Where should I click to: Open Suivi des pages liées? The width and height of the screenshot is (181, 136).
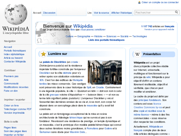(x=15, y=131)
